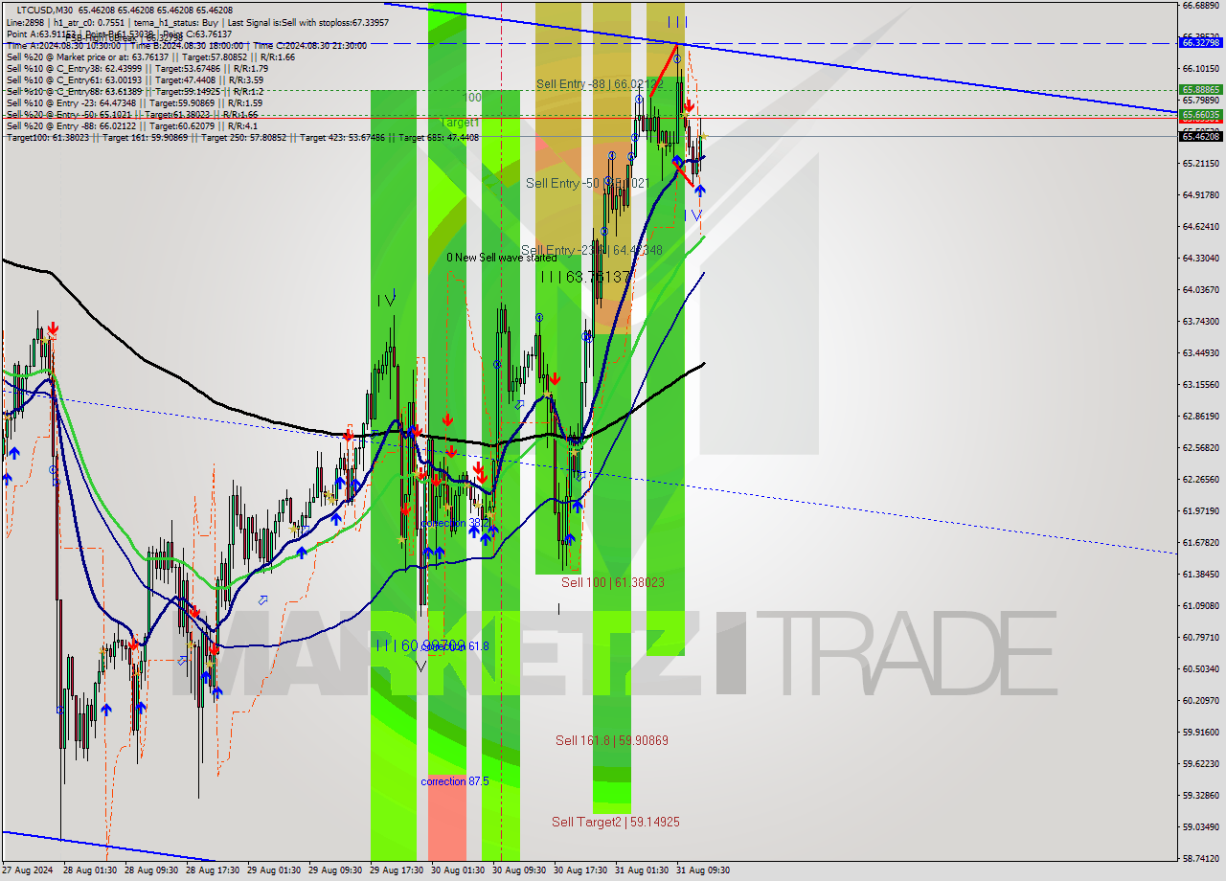Click the green 65.88865 price tag

pyautogui.click(x=1201, y=89)
